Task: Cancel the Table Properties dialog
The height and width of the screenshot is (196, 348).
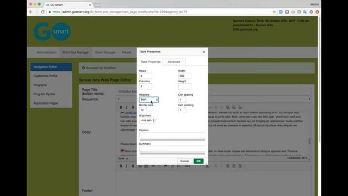Action: pyautogui.click(x=185, y=161)
